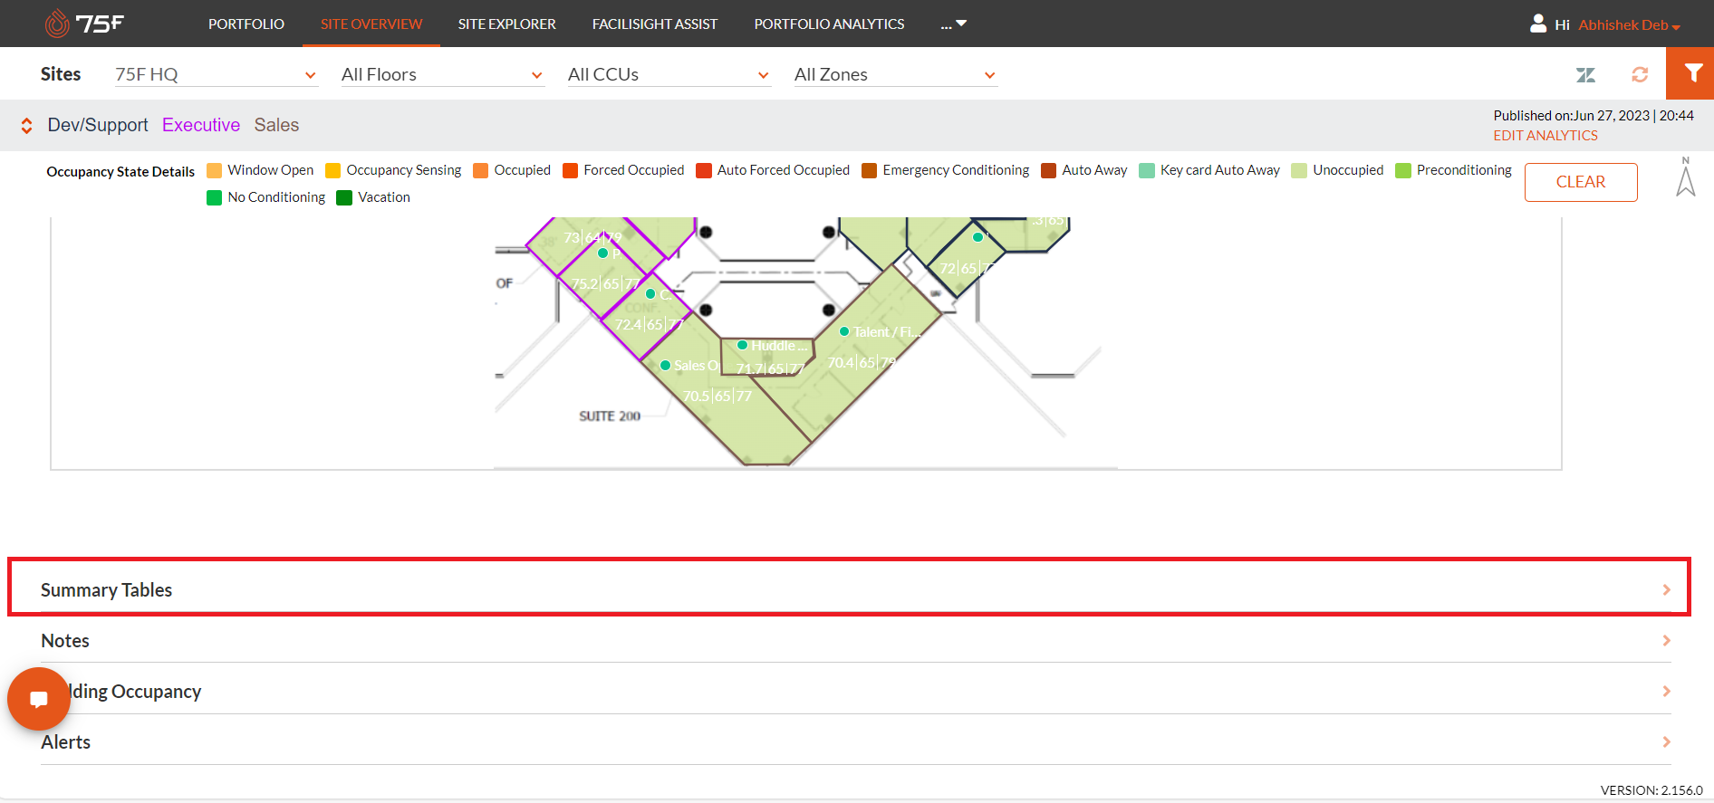Click the VERSION: 2.156.0 text

click(1651, 790)
